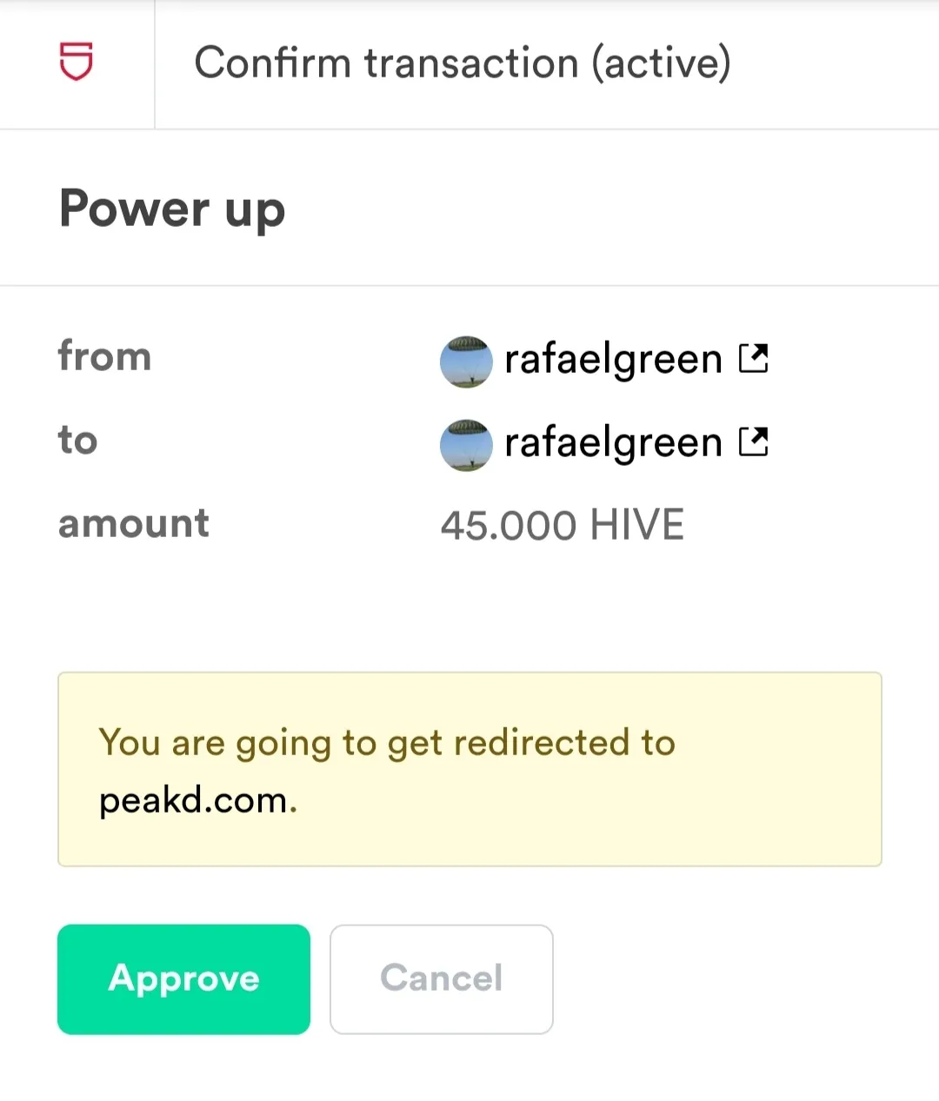This screenshot has width=939, height=1101.
Task: Click the yellow redirect notice box
Action: point(469,769)
